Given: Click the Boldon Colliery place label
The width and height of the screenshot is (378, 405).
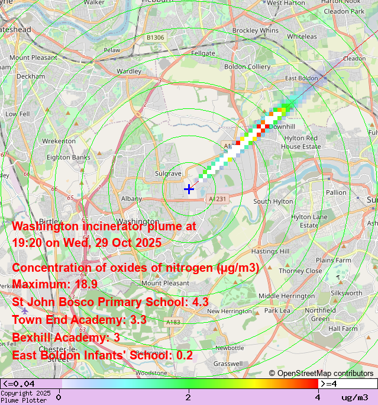Looking at the screenshot, I should [247, 67].
